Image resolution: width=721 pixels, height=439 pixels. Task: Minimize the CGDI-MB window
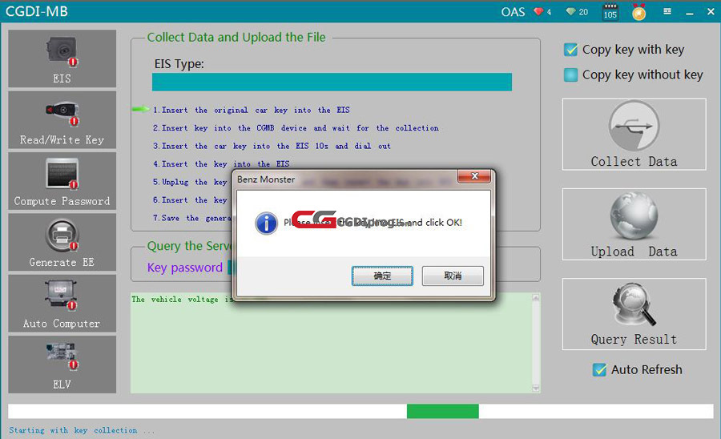(689, 12)
